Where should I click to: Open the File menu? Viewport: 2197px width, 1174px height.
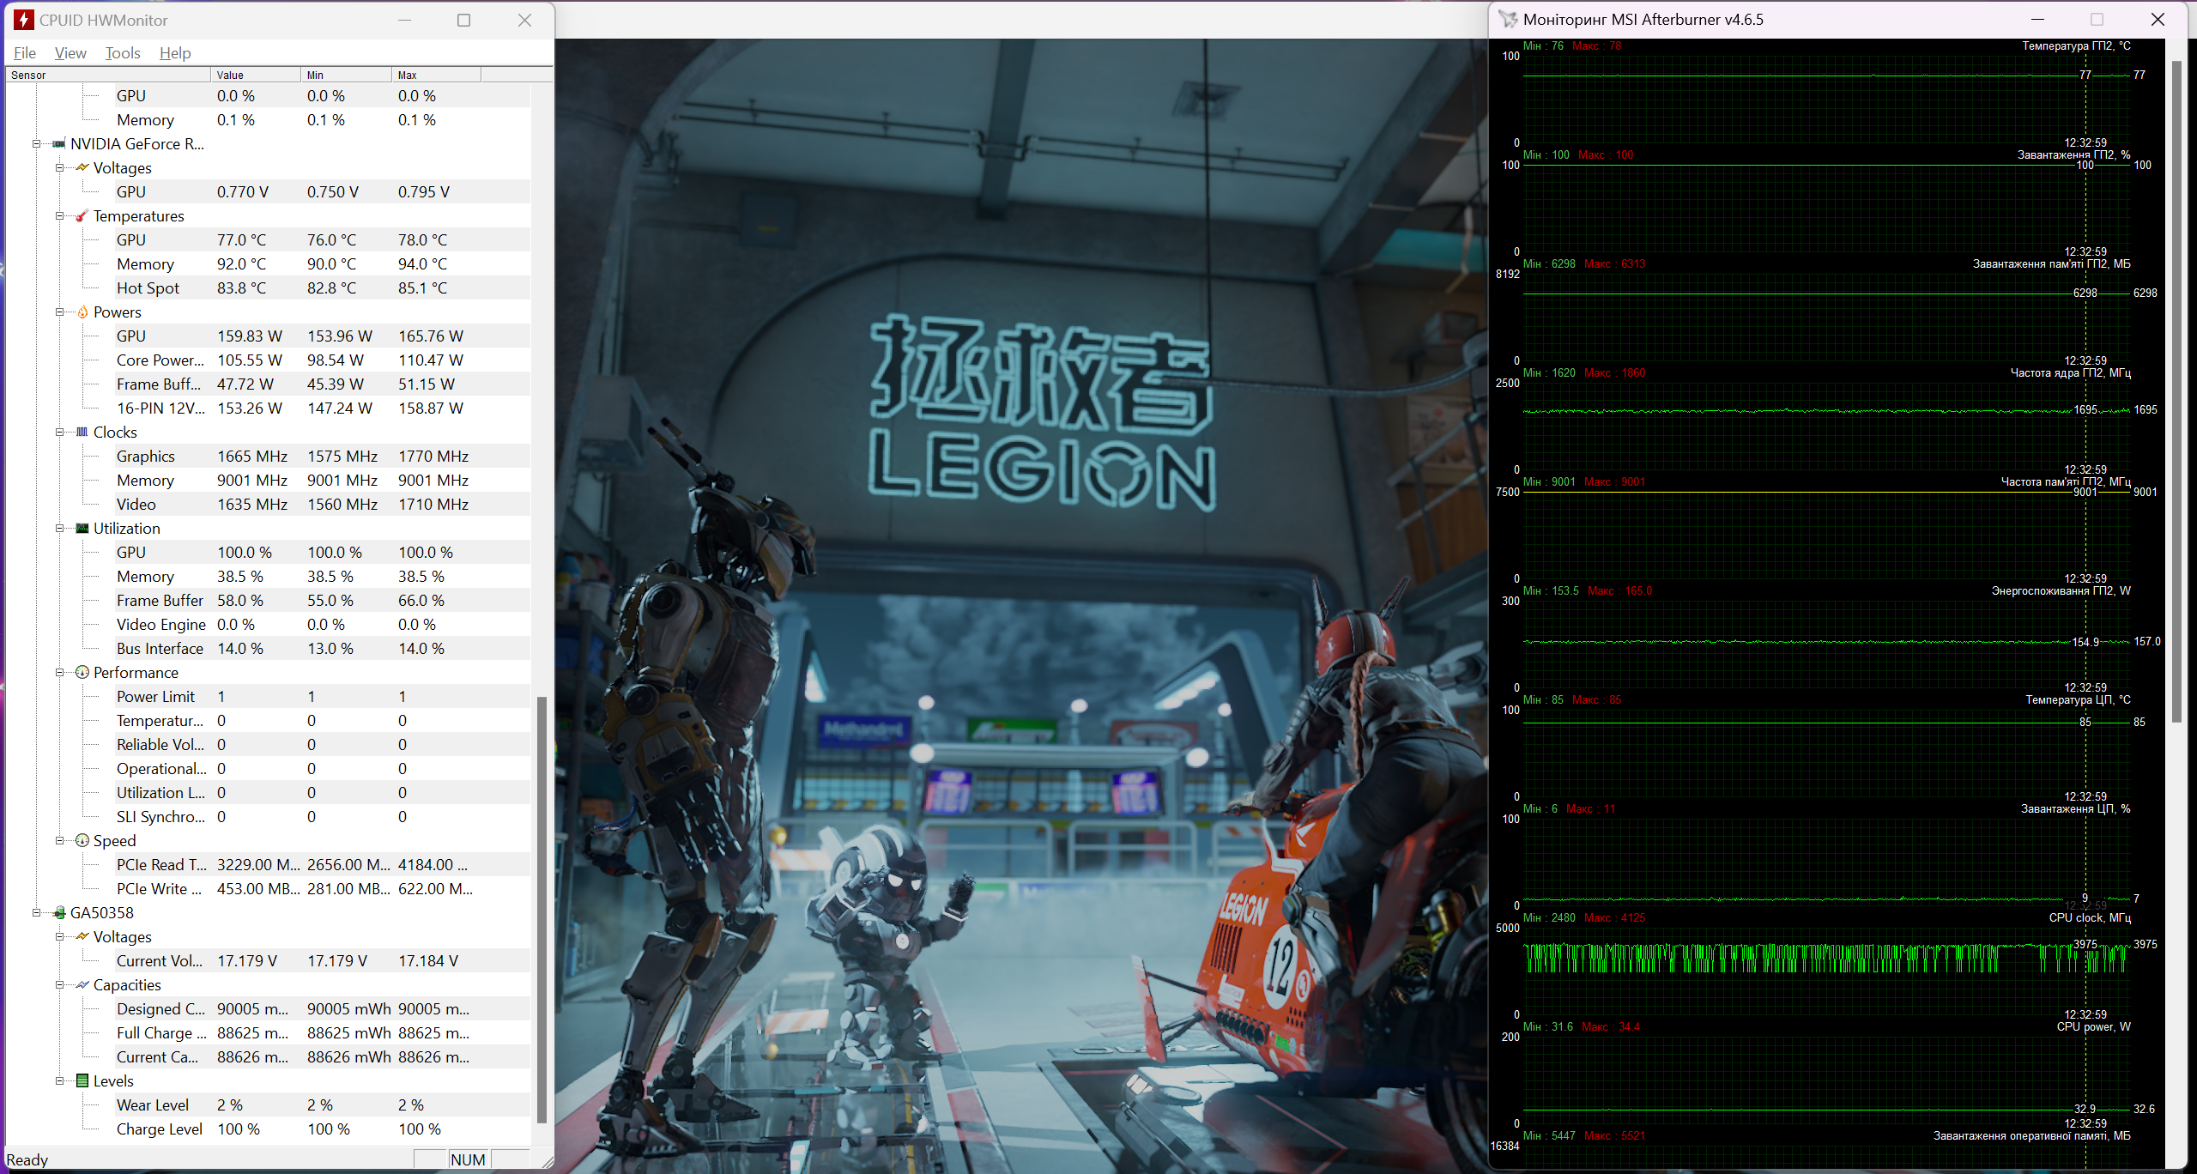pos(25,53)
